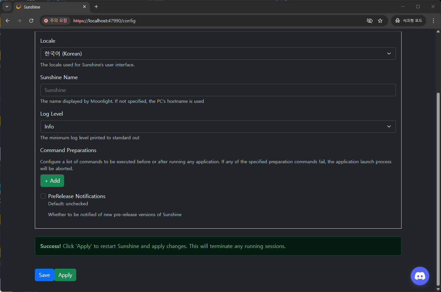The height and width of the screenshot is (292, 441).
Task: Open the Locale dropdown
Action: 218,54
